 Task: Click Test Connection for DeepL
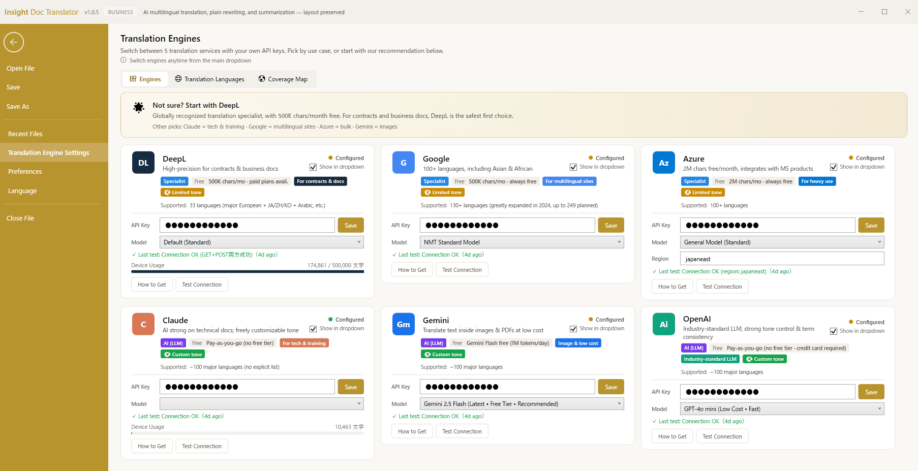(202, 285)
